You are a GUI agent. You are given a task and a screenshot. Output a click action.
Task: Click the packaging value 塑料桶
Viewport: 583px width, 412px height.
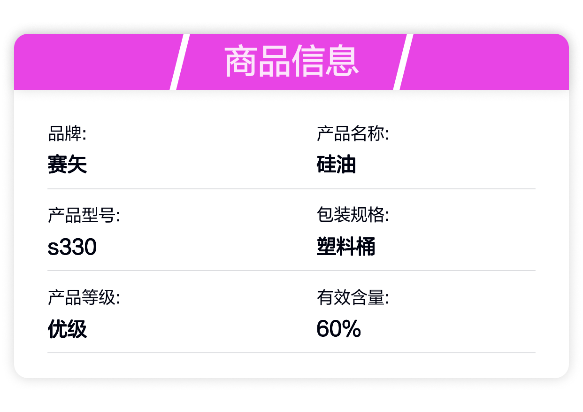click(x=346, y=247)
